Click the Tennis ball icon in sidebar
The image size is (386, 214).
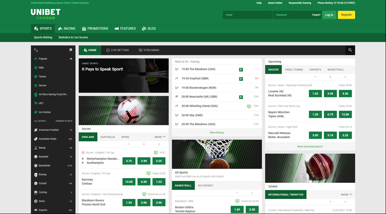click(x=36, y=77)
